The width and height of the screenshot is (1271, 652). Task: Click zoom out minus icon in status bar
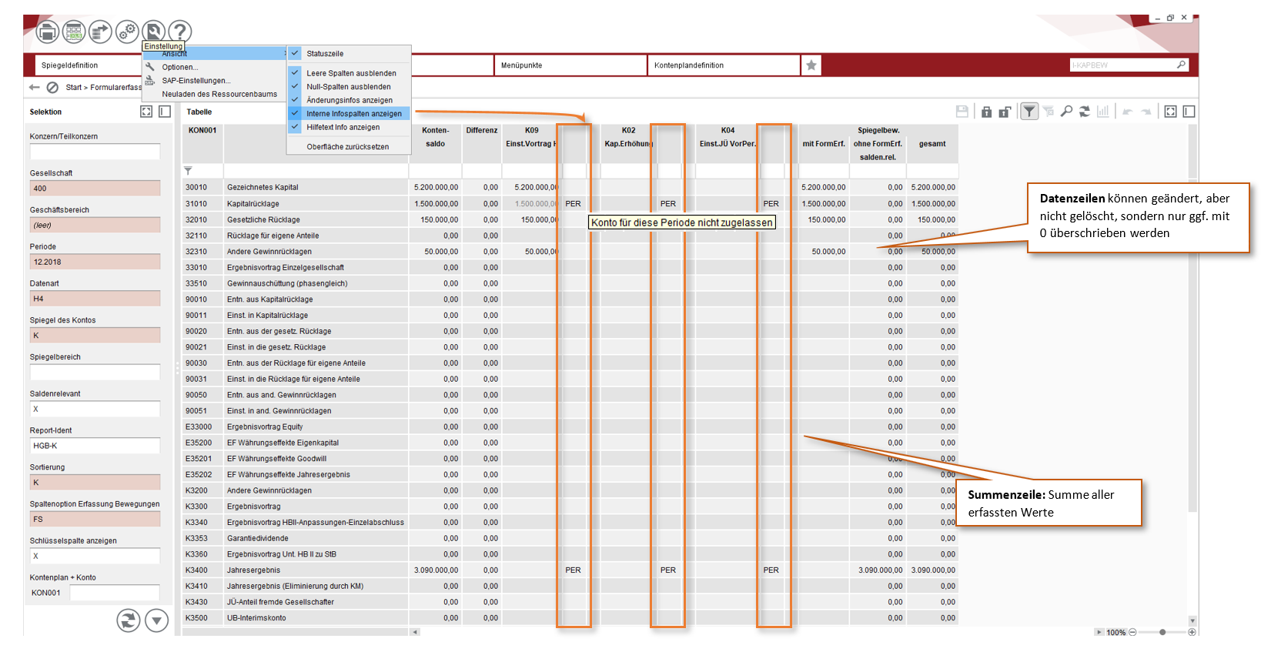coord(1132,632)
